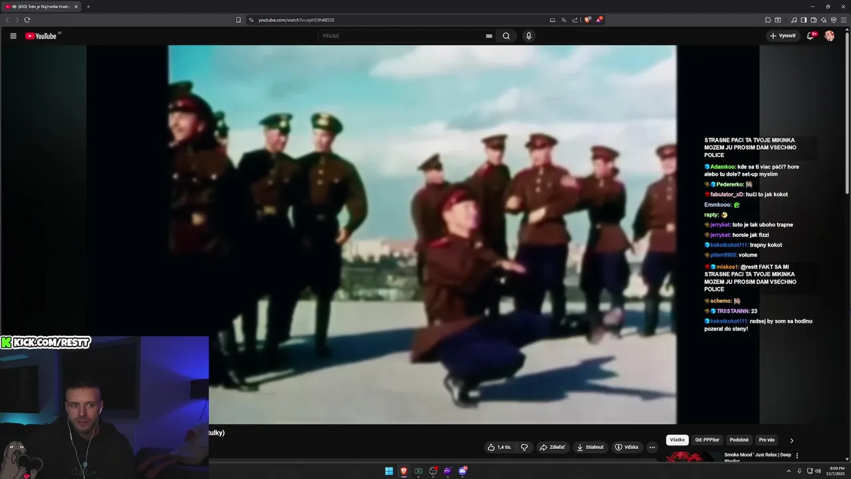The width and height of the screenshot is (851, 479).
Task: Open Brave Shields lion icon
Action: pyautogui.click(x=587, y=20)
